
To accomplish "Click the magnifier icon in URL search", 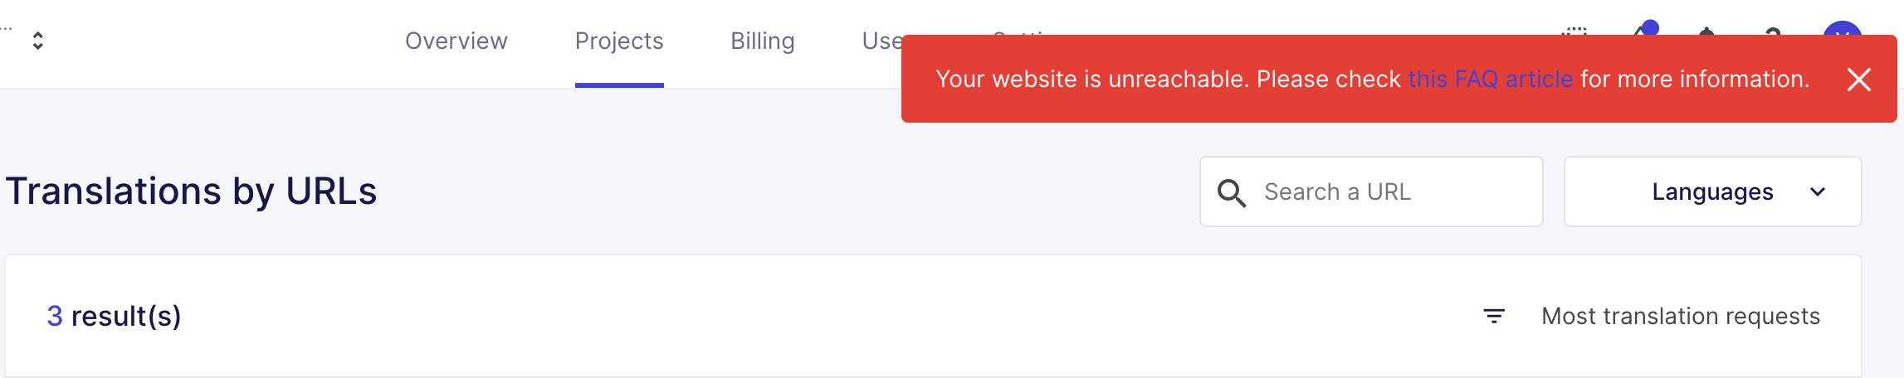I will click(x=1232, y=192).
